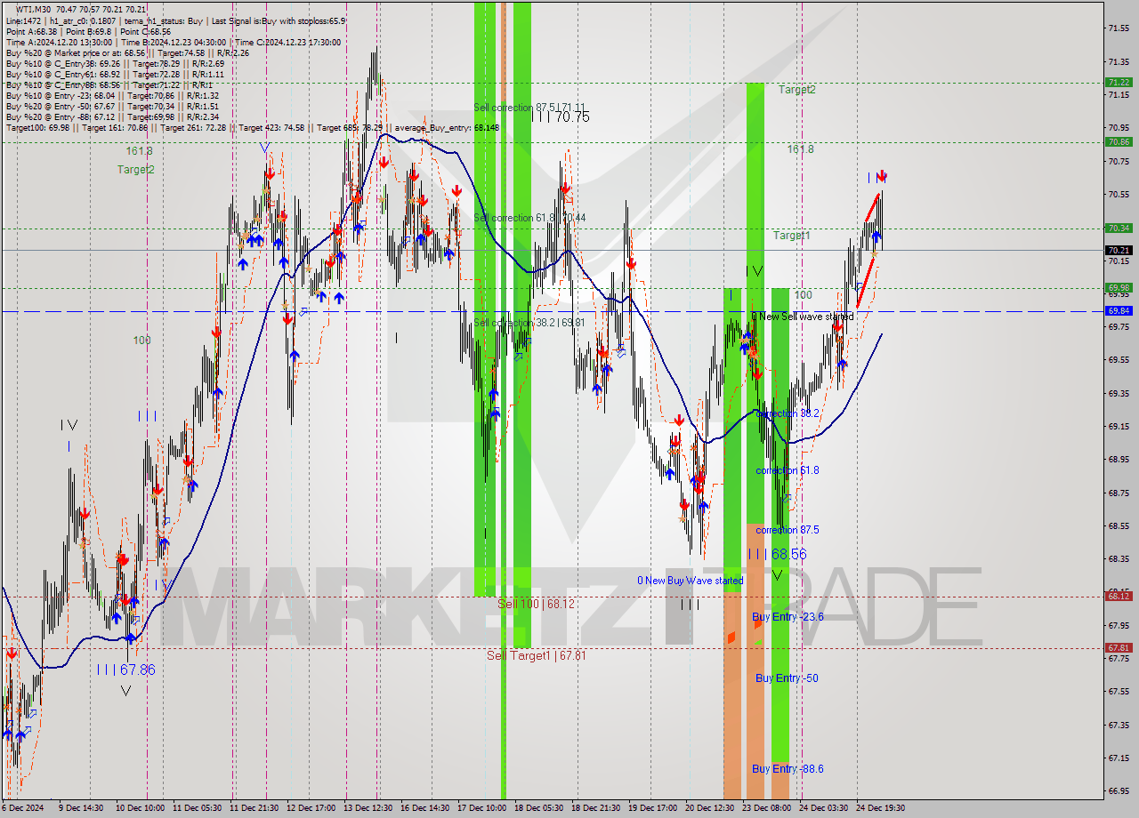Select 'Buy %20 @ Market price' line
This screenshot has height=818, width=1139.
pos(127,52)
